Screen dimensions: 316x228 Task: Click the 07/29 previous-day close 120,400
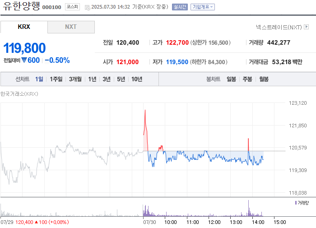(24, 222)
